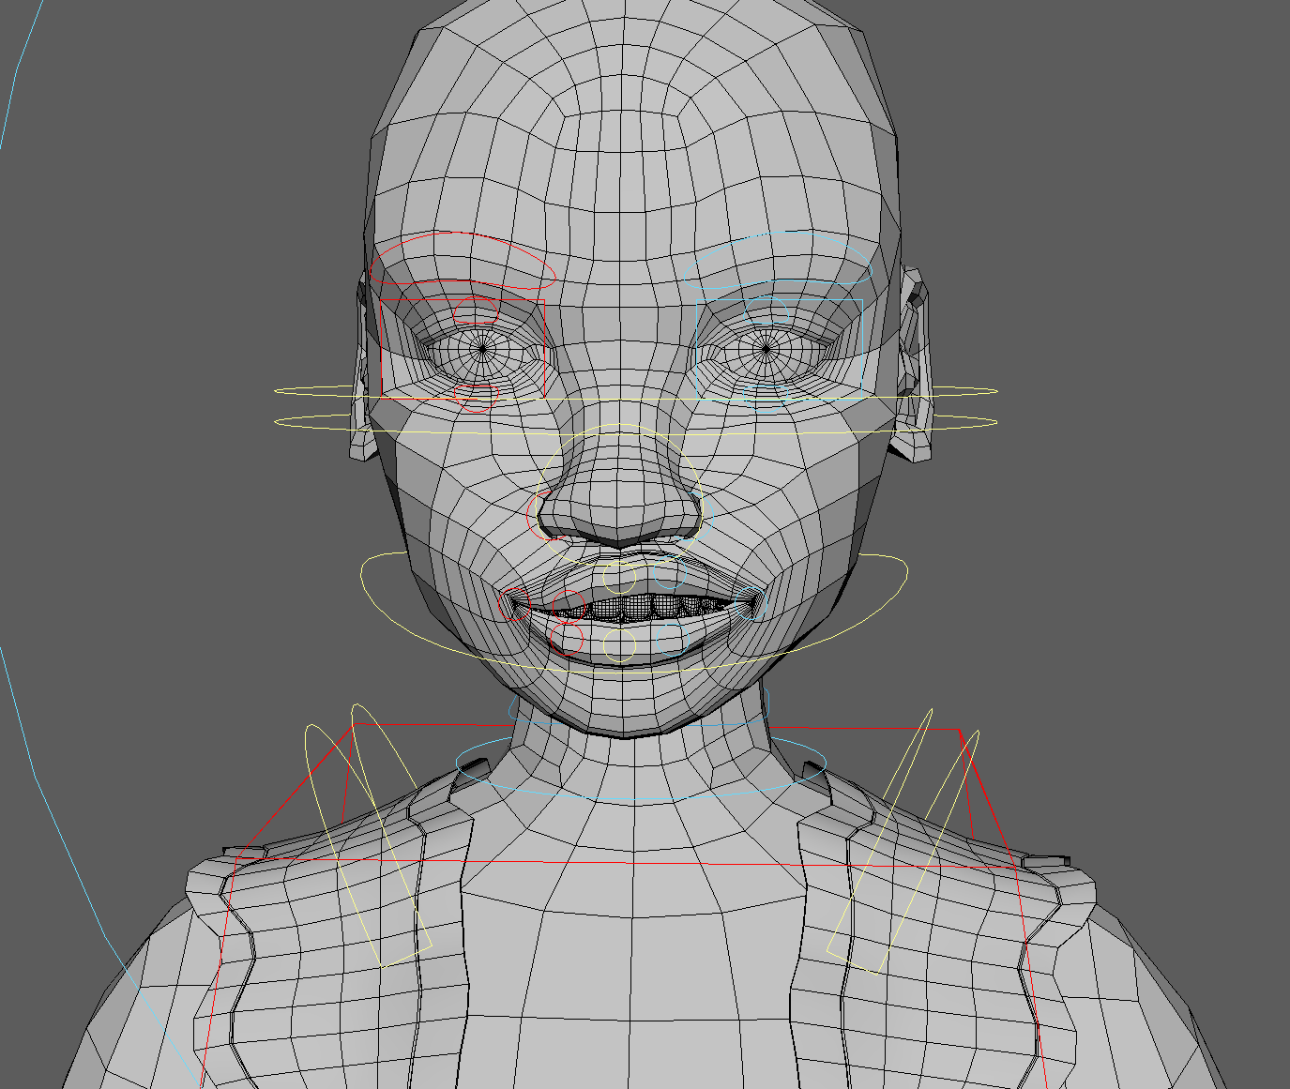1290x1089 pixels.
Task: Select yellow lower lip center circle
Action: click(x=620, y=645)
